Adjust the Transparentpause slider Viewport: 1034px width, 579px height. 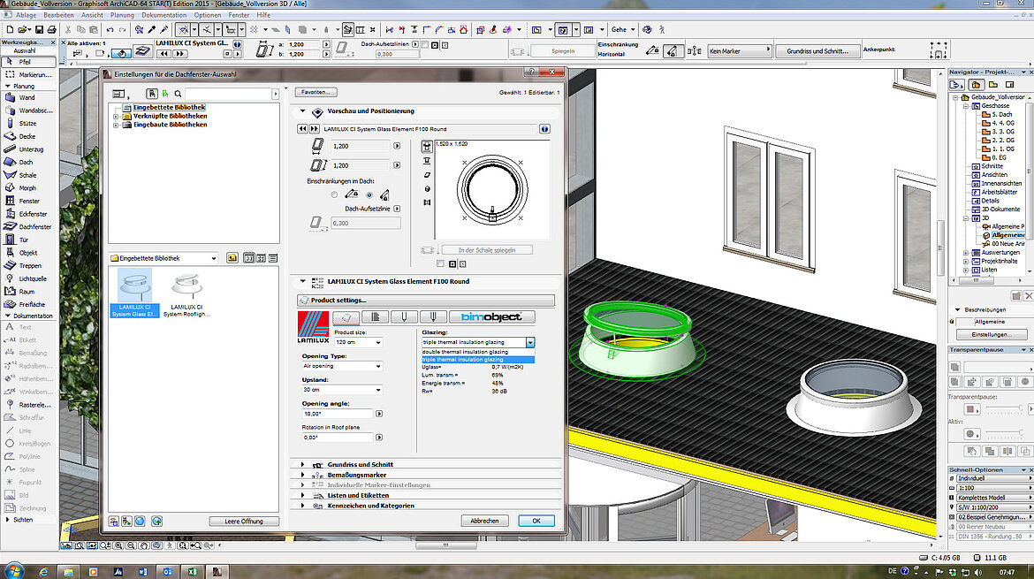coord(1018,407)
